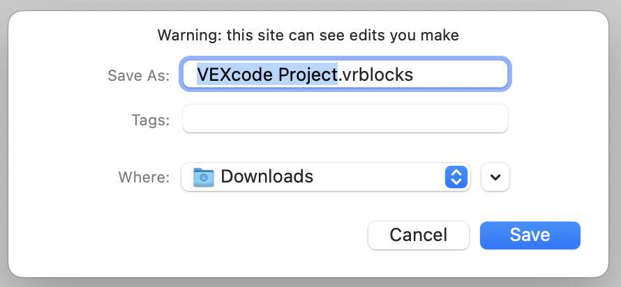The height and width of the screenshot is (287, 621).
Task: Click the blue Downloads folder icon
Action: click(204, 177)
